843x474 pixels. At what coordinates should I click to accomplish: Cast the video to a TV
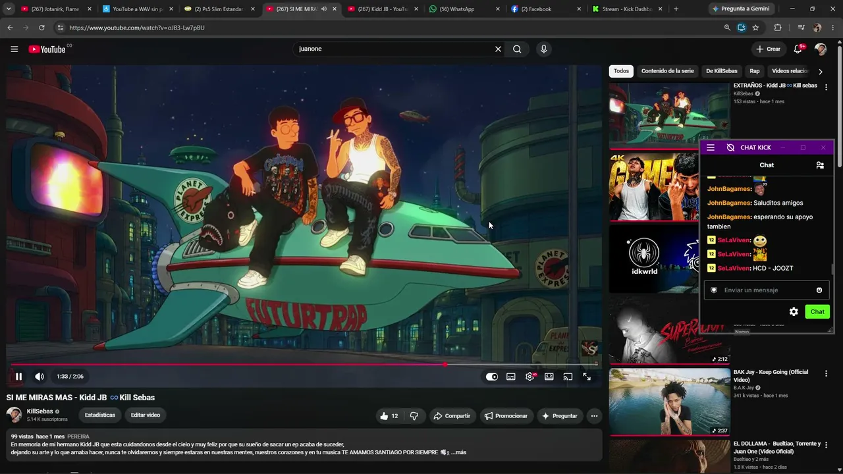click(568, 377)
